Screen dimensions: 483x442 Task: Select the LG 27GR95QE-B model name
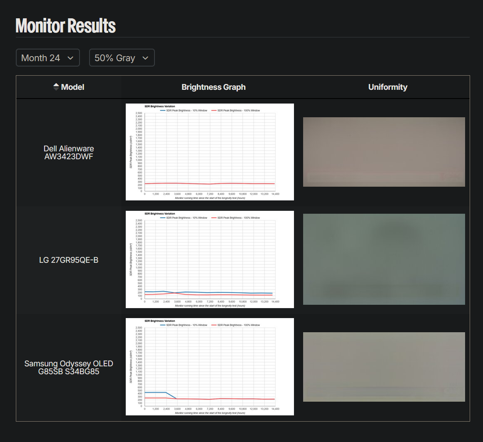tap(69, 260)
